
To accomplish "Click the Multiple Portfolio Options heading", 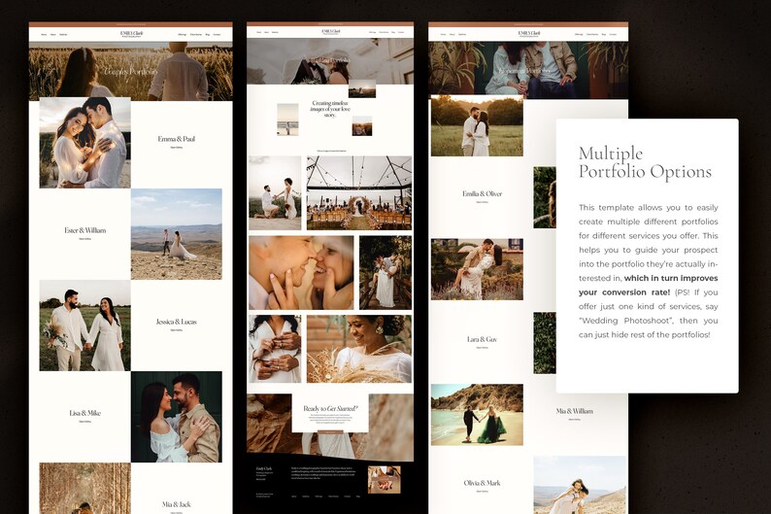I will click(x=645, y=162).
